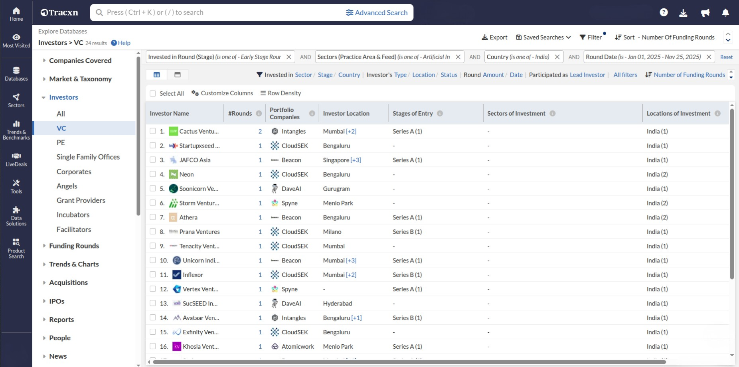Click the Tools icon in the sidebar
739x367 pixels.
[x=16, y=186]
